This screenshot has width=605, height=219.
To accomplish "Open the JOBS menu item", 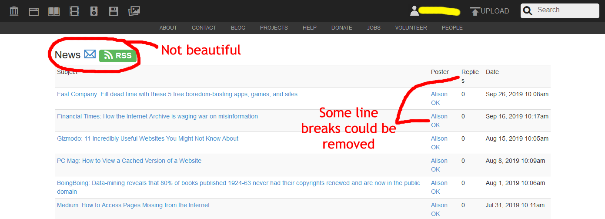I will coord(374,28).
